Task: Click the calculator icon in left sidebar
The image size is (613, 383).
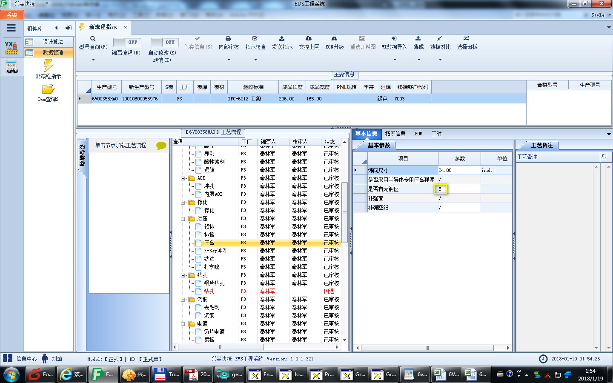Action: pyautogui.click(x=11, y=67)
